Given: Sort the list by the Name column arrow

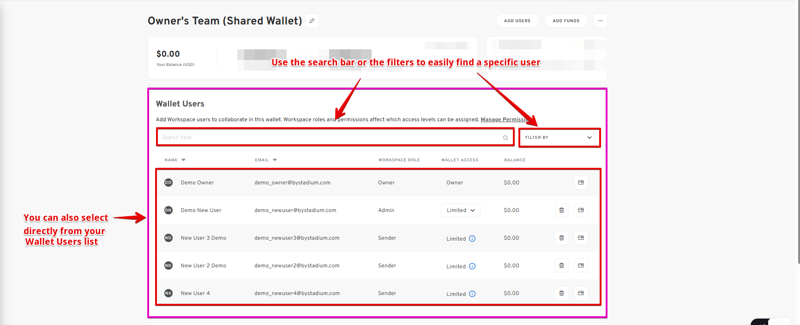Looking at the screenshot, I should point(183,160).
